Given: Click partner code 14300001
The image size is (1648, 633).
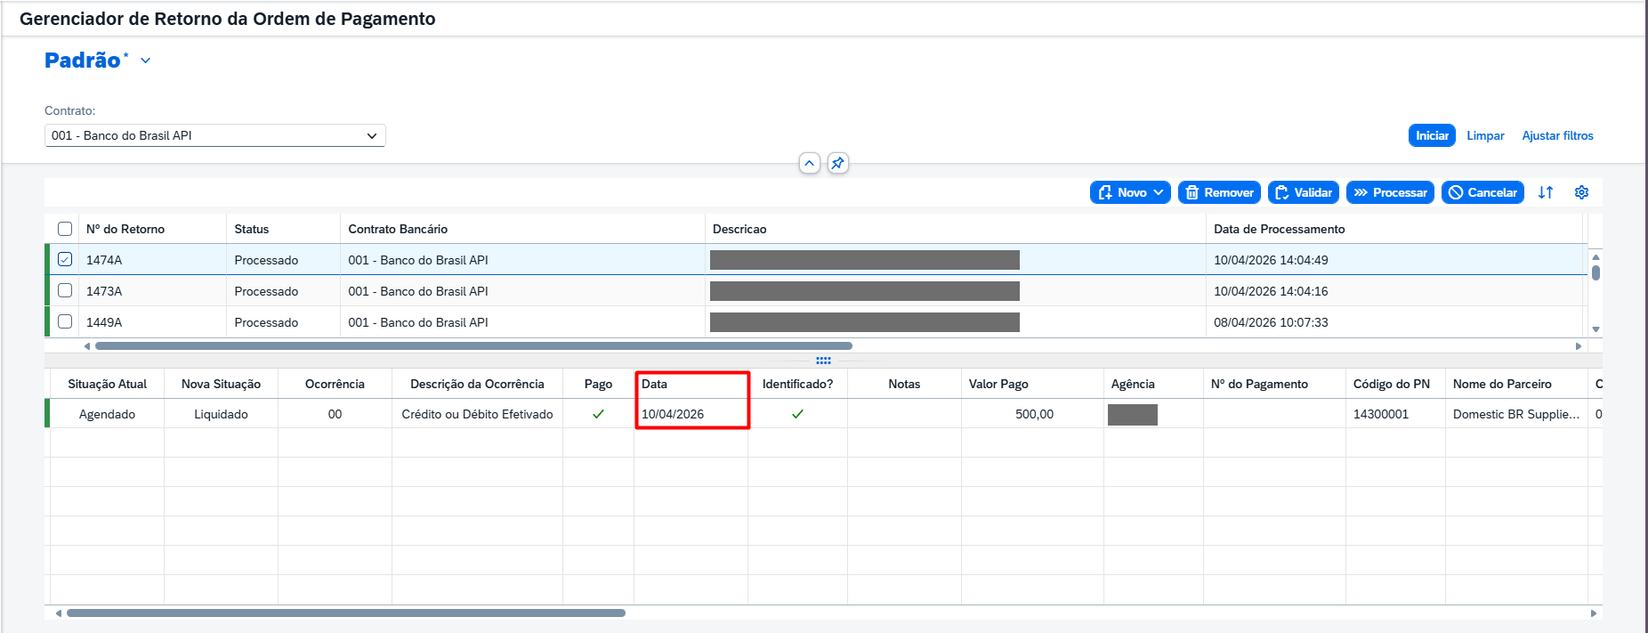Looking at the screenshot, I should click(1381, 414).
